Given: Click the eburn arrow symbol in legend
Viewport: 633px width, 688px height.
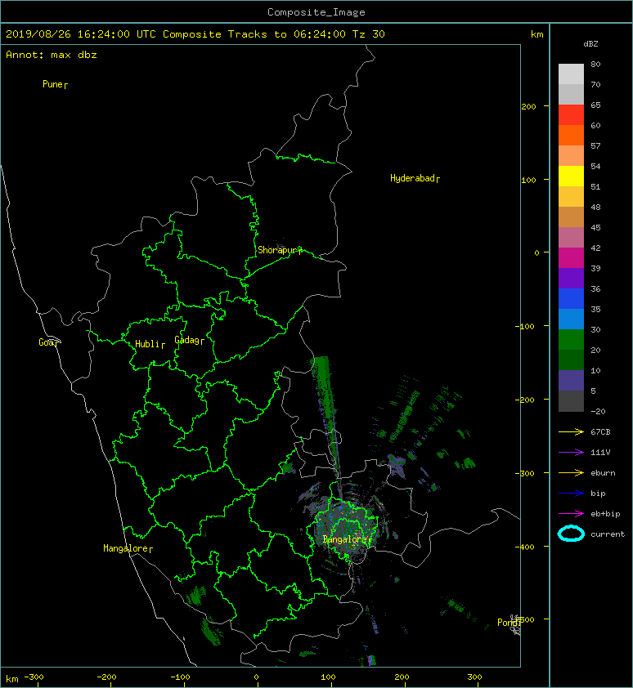Looking at the screenshot, I should click(x=571, y=473).
